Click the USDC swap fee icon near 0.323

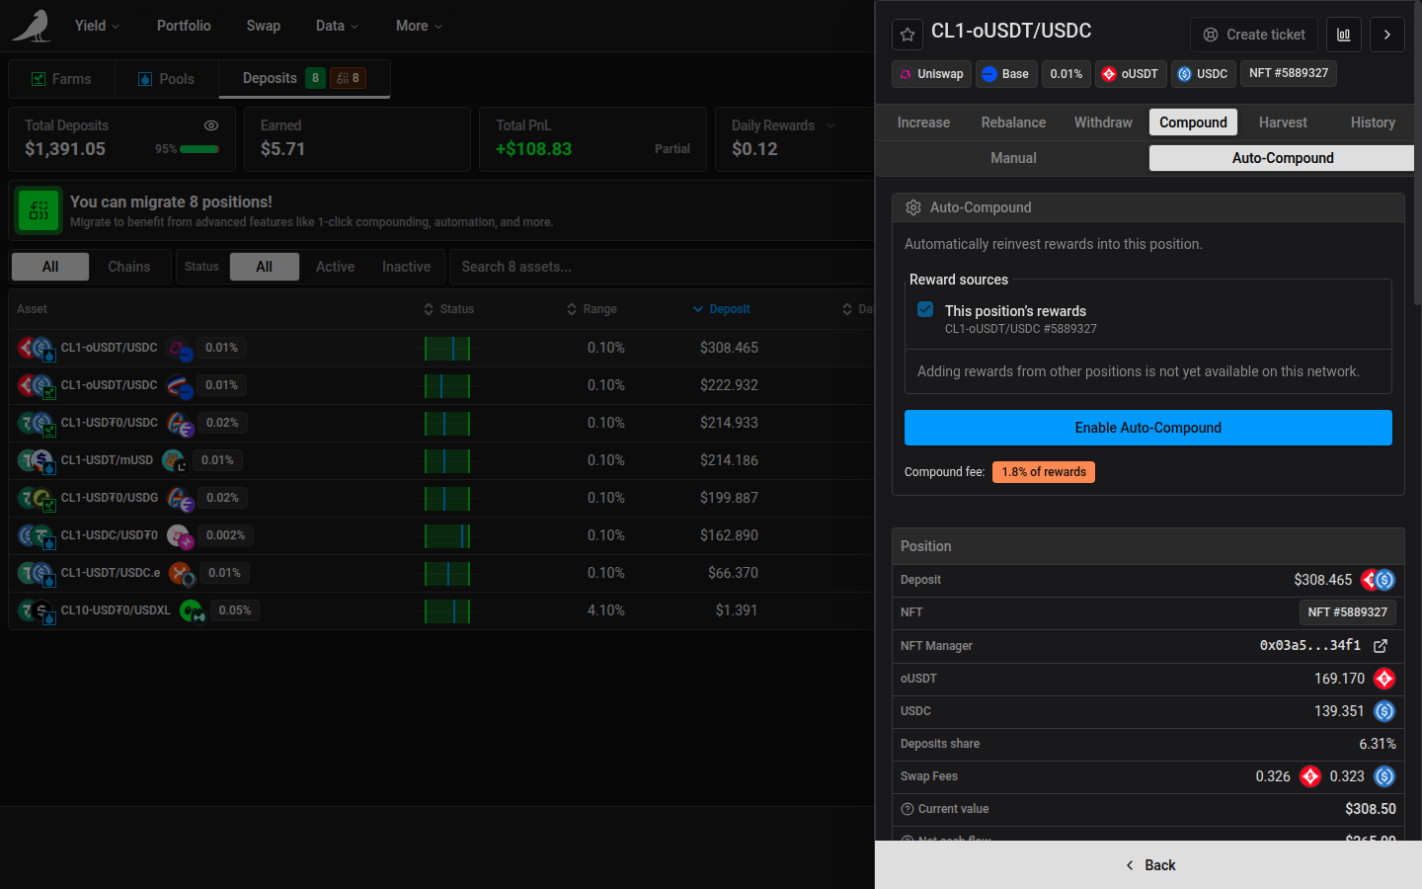pyautogui.click(x=1384, y=776)
